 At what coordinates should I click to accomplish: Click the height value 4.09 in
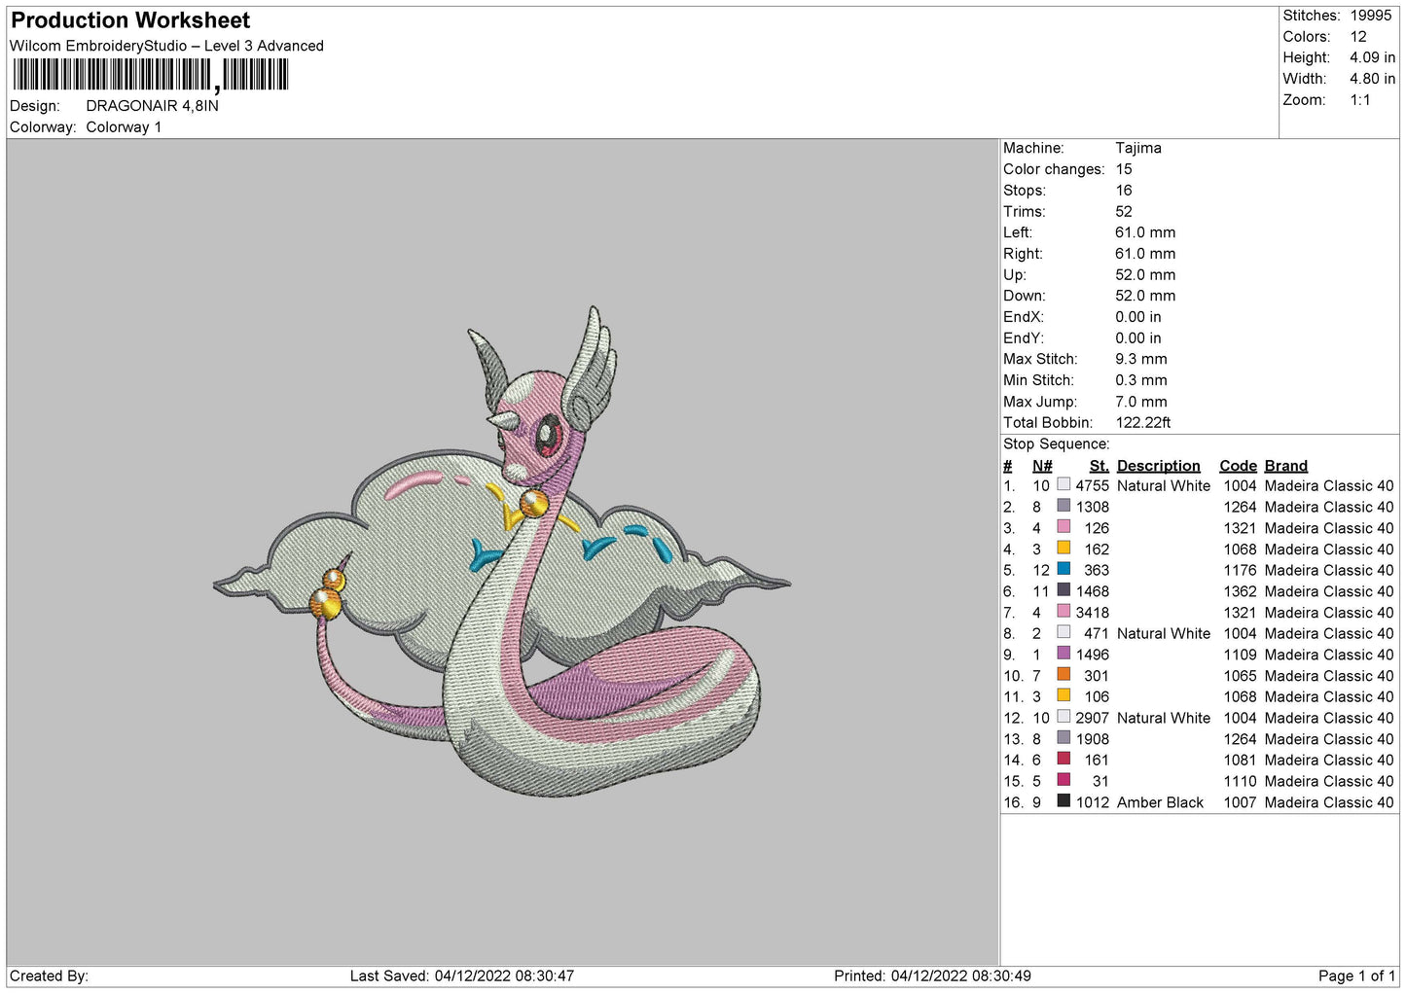pyautogui.click(x=1372, y=57)
